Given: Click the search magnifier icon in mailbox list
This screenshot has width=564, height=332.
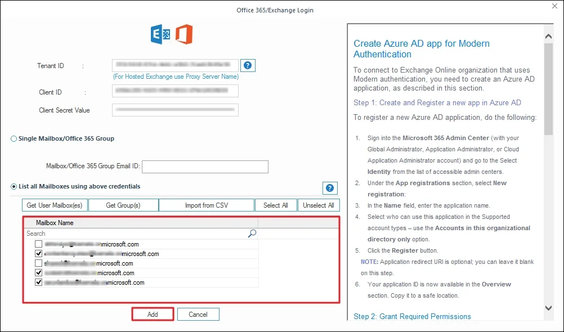Looking at the screenshot, I should click(x=252, y=234).
